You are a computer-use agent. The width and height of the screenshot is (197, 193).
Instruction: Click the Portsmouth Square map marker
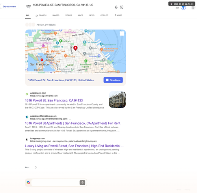coord(86,61)
